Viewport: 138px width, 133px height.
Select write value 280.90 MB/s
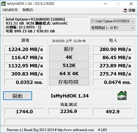[113, 49]
